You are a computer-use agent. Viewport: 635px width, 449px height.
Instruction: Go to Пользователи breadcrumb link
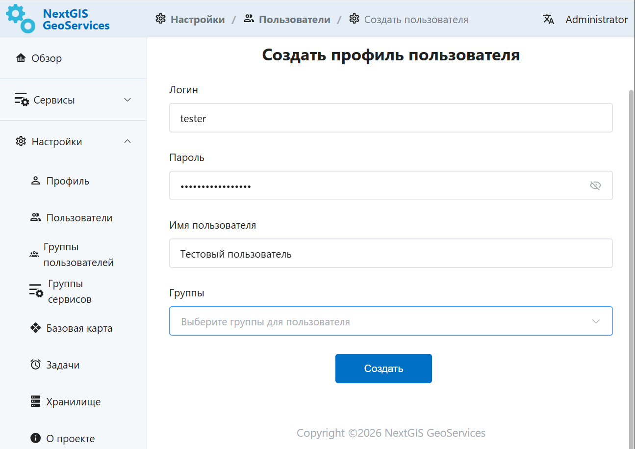[x=294, y=20]
